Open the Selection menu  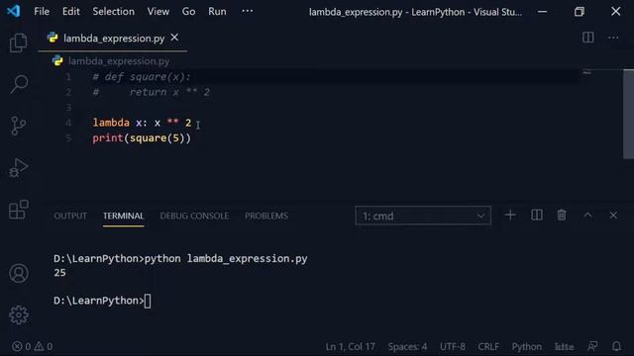pos(114,11)
